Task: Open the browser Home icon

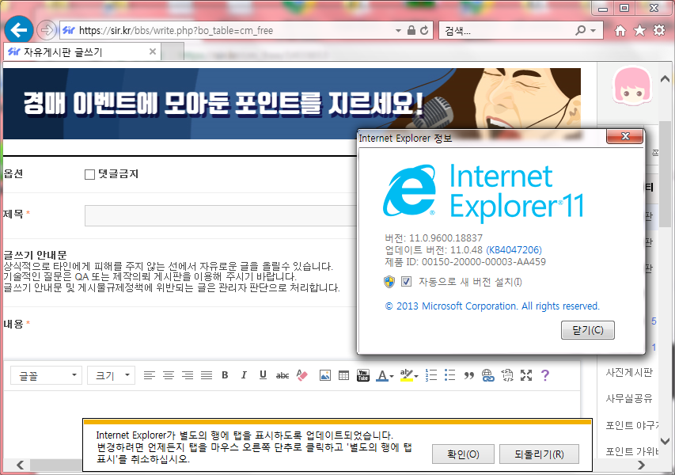Action: click(x=620, y=30)
